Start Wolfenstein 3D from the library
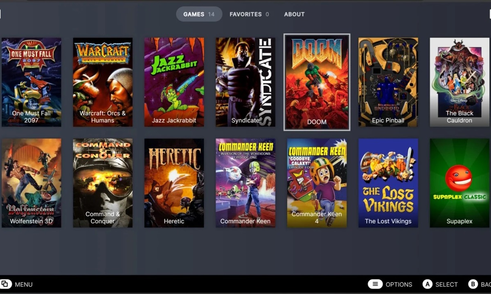 tap(31, 183)
